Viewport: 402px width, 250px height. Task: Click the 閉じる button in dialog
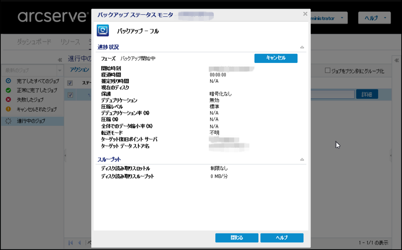pyautogui.click(x=237, y=238)
